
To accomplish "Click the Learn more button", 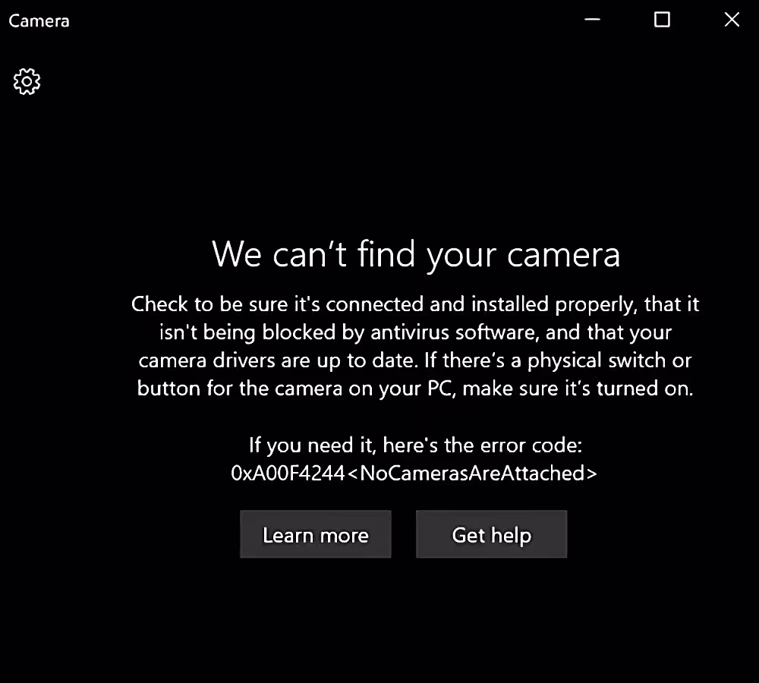I will click(x=316, y=534).
